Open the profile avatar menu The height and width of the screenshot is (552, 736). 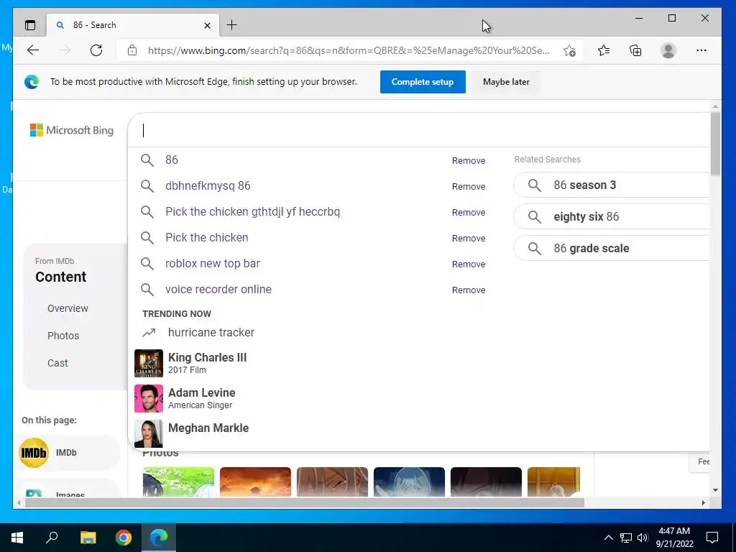point(668,50)
